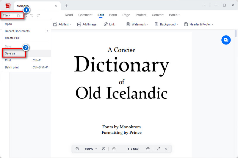The image size is (238, 158).
Task: Switch to the Comment tab
Action: coord(85,15)
